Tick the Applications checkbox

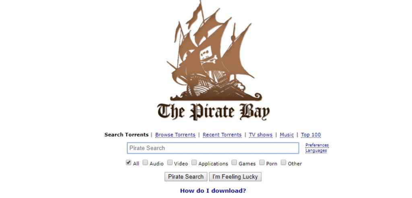194,163
